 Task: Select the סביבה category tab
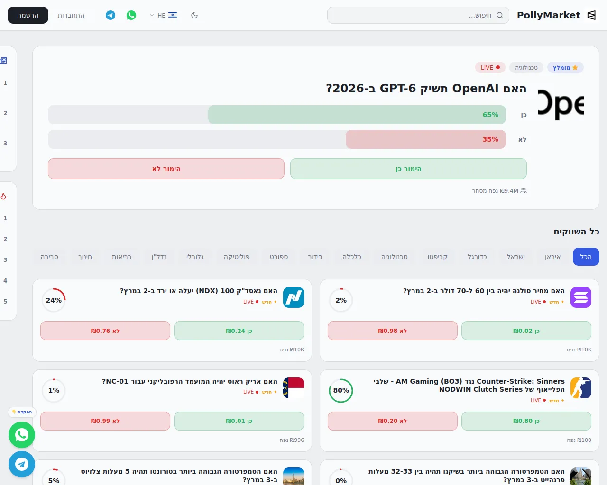(x=49, y=257)
